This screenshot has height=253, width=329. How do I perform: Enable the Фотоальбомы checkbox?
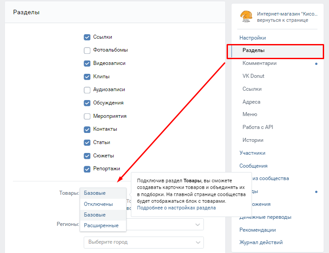tap(87, 50)
